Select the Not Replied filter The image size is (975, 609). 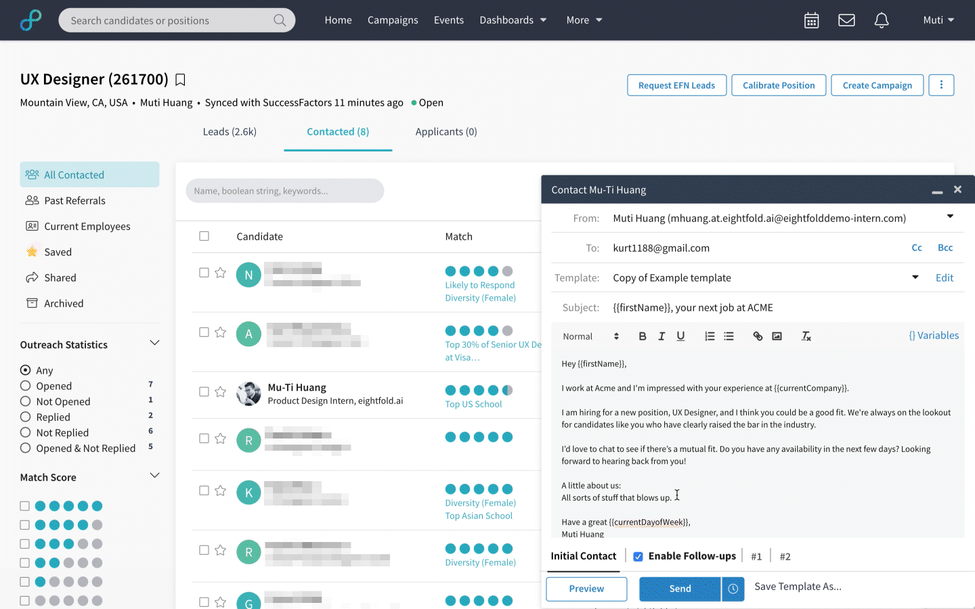(x=26, y=432)
